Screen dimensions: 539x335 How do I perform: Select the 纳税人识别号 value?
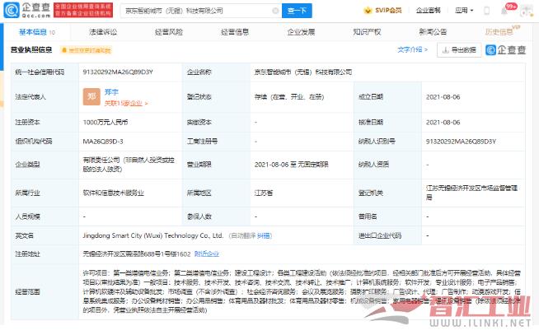click(461, 142)
